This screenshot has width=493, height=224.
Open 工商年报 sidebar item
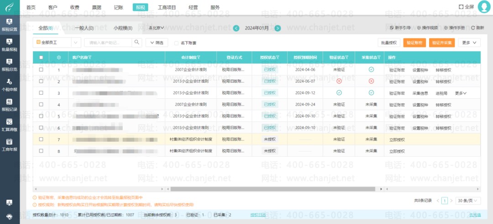click(10, 144)
